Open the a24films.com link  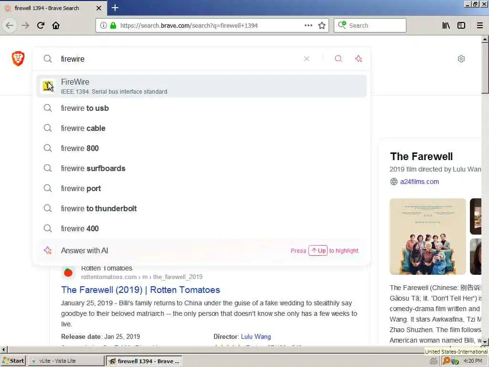(419, 182)
